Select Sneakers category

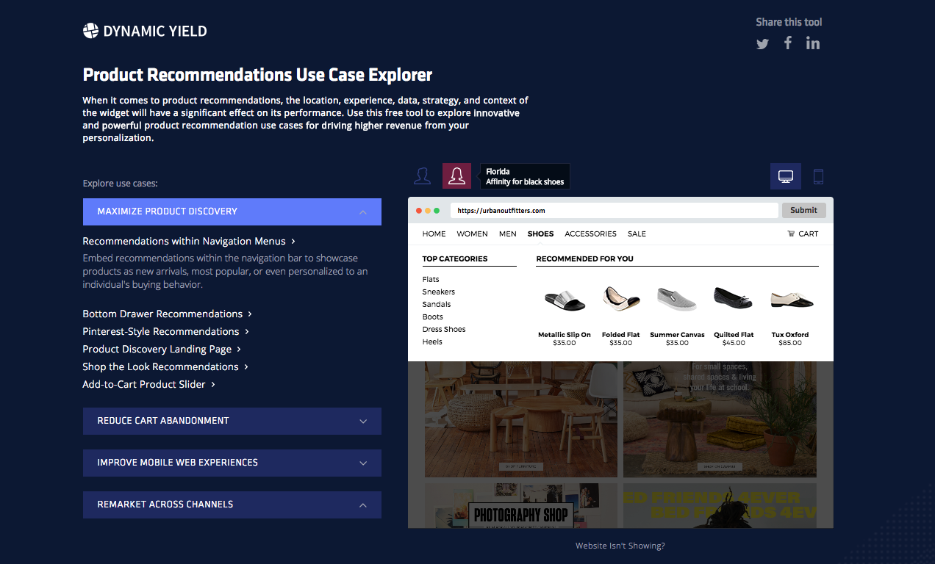(x=439, y=292)
